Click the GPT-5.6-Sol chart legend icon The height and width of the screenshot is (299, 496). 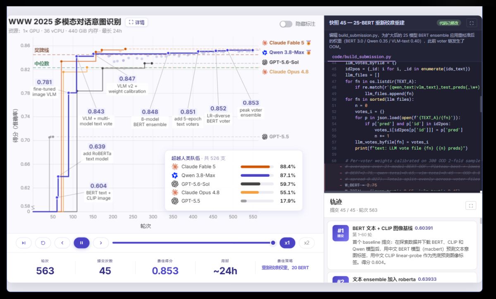click(x=265, y=62)
